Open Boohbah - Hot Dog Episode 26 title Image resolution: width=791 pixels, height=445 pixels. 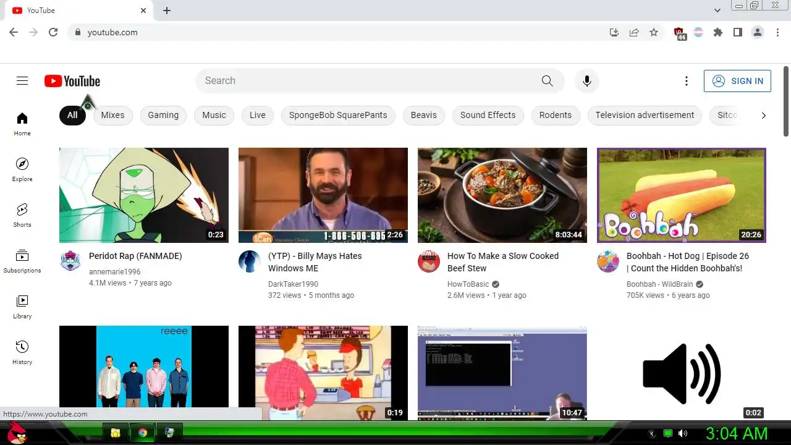[x=688, y=262]
